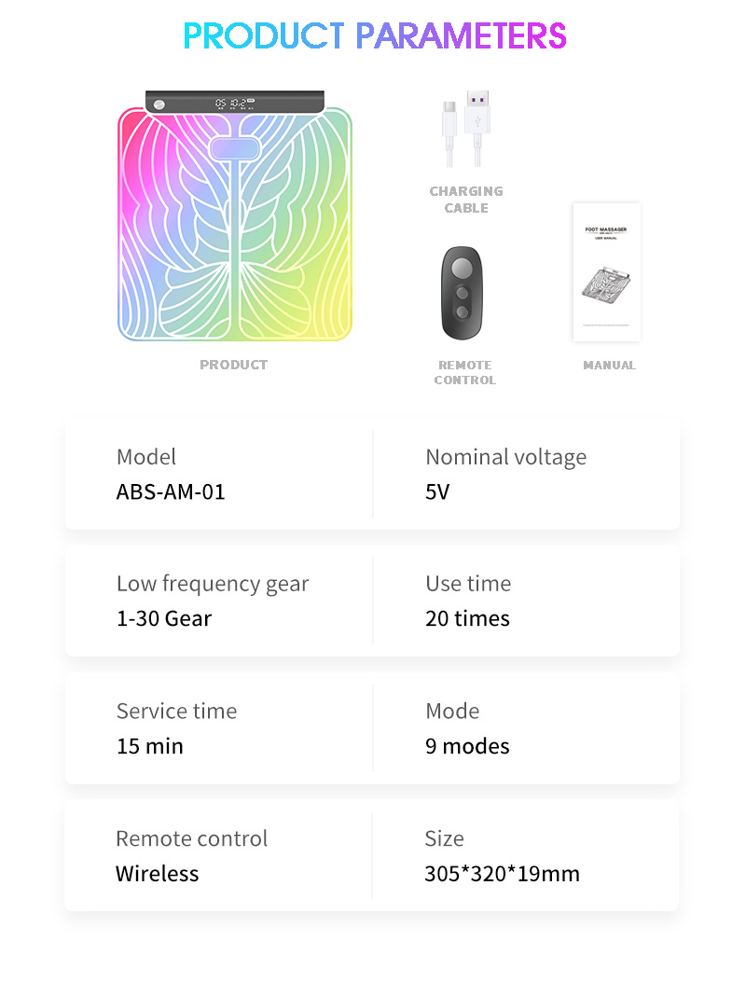Click the 1-30 Gear frequency value

pyautogui.click(x=164, y=618)
